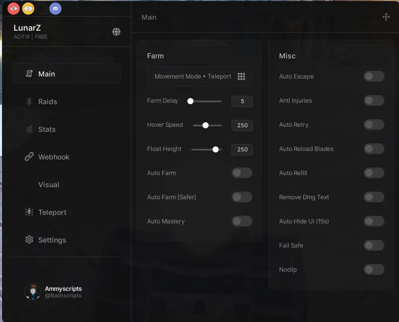Click the Misc section heading
This screenshot has height=322, width=399.
coord(287,56)
